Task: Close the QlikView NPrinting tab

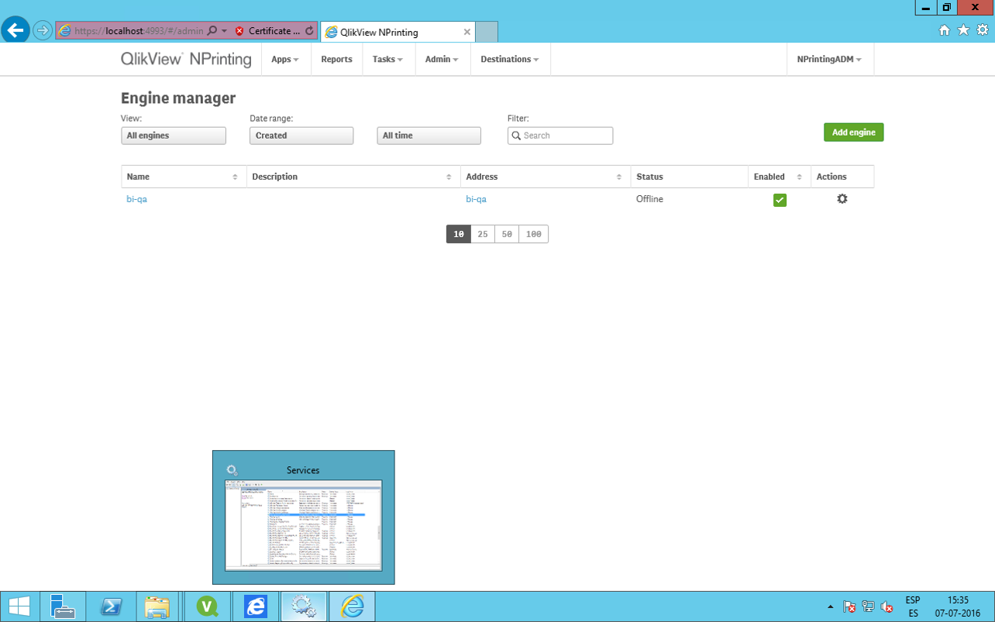Action: click(x=467, y=33)
